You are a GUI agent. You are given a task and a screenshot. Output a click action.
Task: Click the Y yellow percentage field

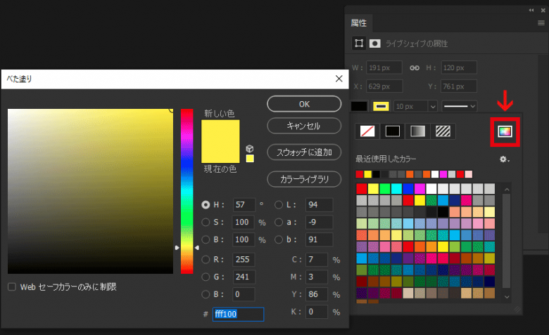(317, 294)
